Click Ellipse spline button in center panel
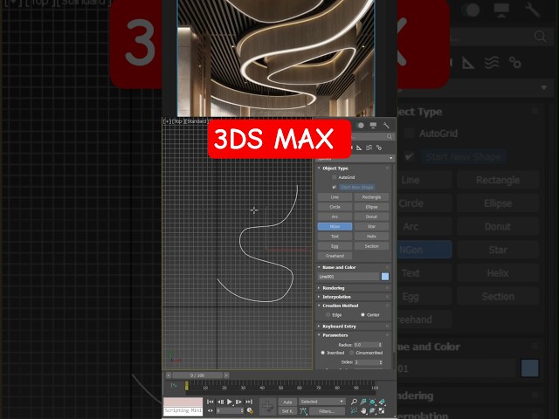 pyautogui.click(x=371, y=207)
